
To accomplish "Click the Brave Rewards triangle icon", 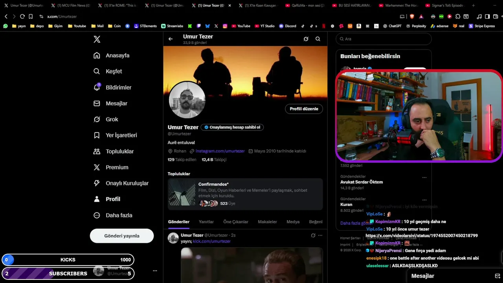I will (421, 17).
